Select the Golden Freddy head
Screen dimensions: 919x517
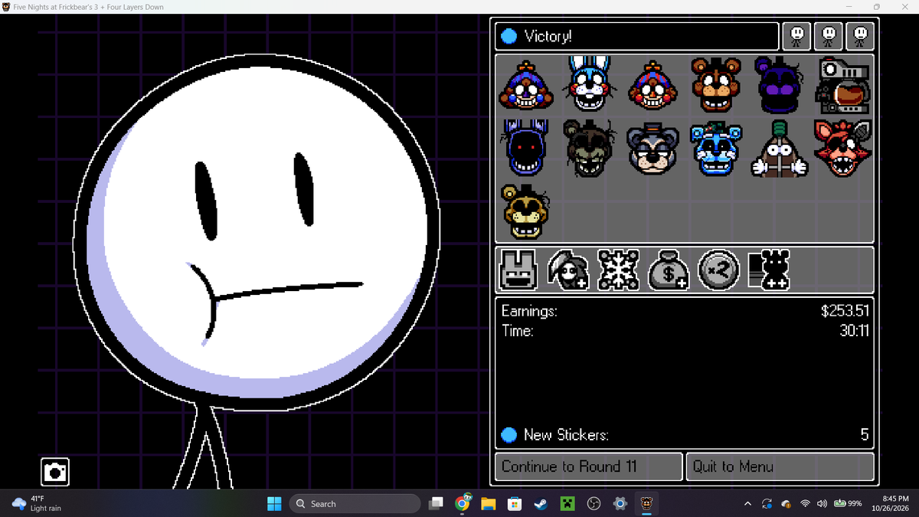coord(524,212)
